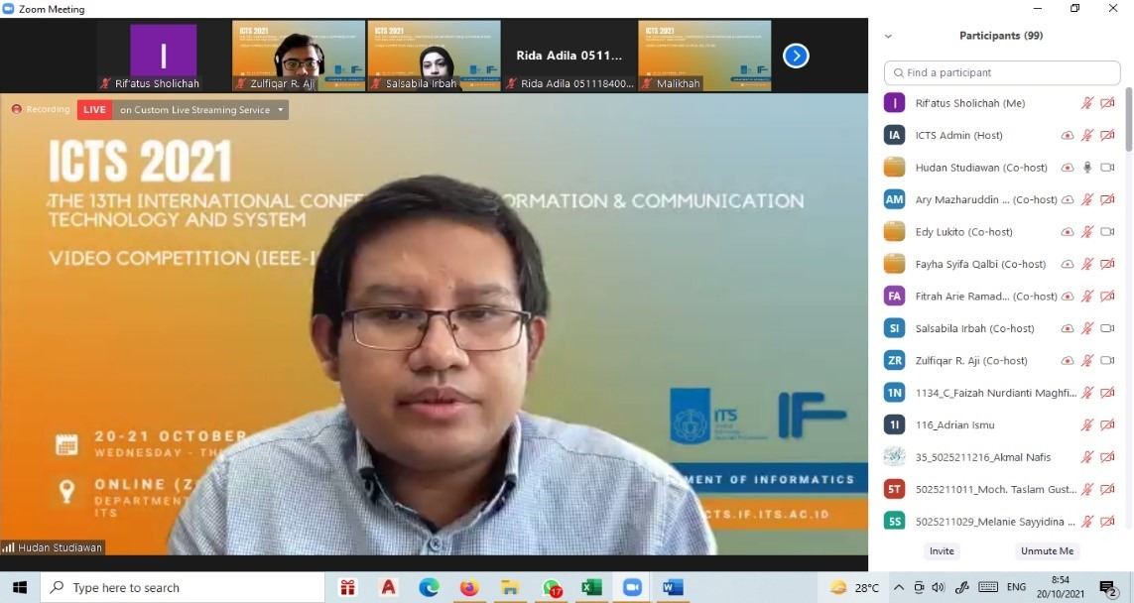This screenshot has height=603, width=1134.
Task: Open the Custom Live Streaming Service dropdown
Action: click(x=281, y=110)
